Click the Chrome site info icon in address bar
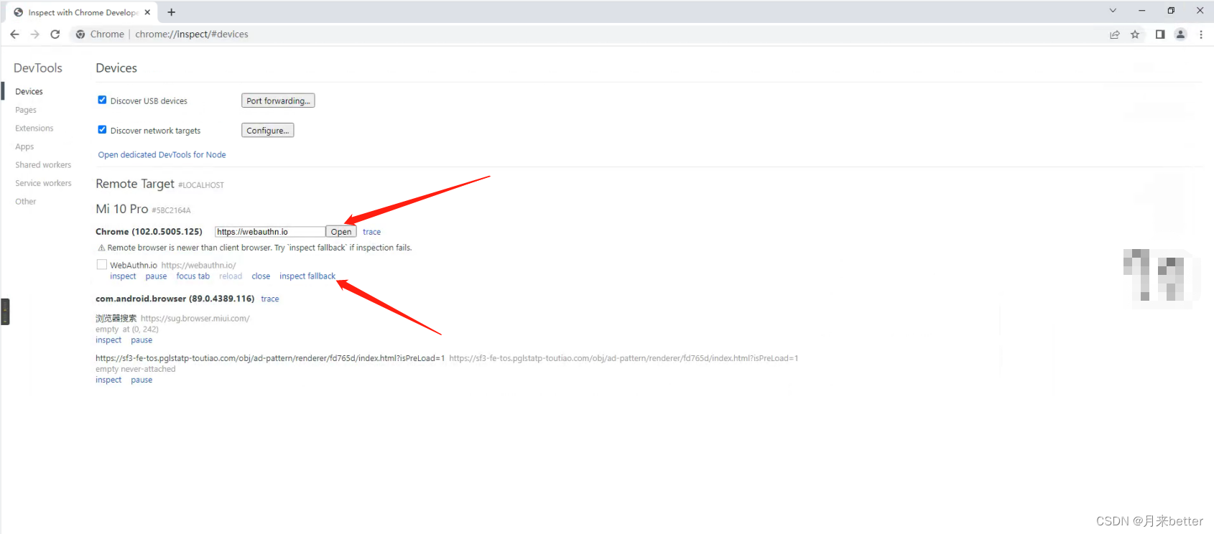The width and height of the screenshot is (1214, 534). (x=80, y=34)
